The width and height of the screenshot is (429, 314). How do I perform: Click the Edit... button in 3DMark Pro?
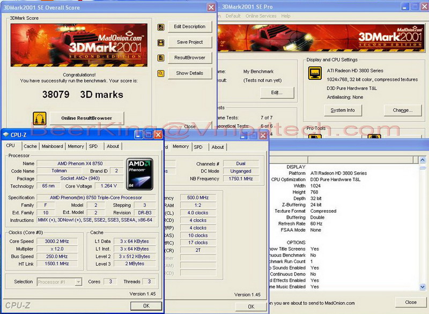(x=277, y=93)
